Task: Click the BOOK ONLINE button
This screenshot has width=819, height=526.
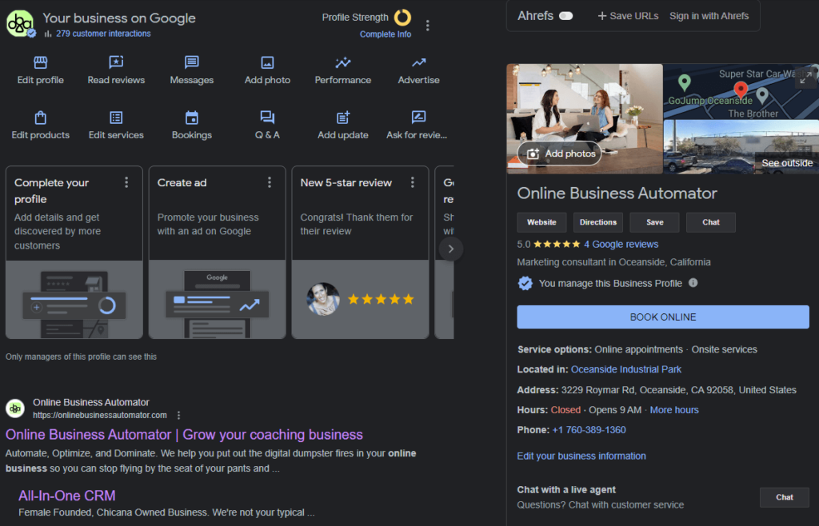Action: [x=663, y=317]
